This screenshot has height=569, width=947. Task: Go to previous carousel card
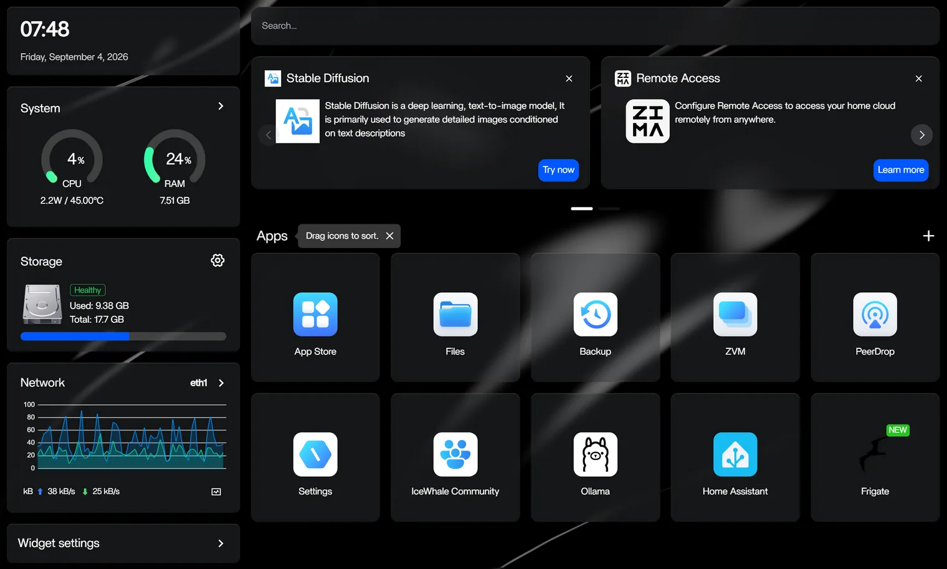(x=268, y=135)
